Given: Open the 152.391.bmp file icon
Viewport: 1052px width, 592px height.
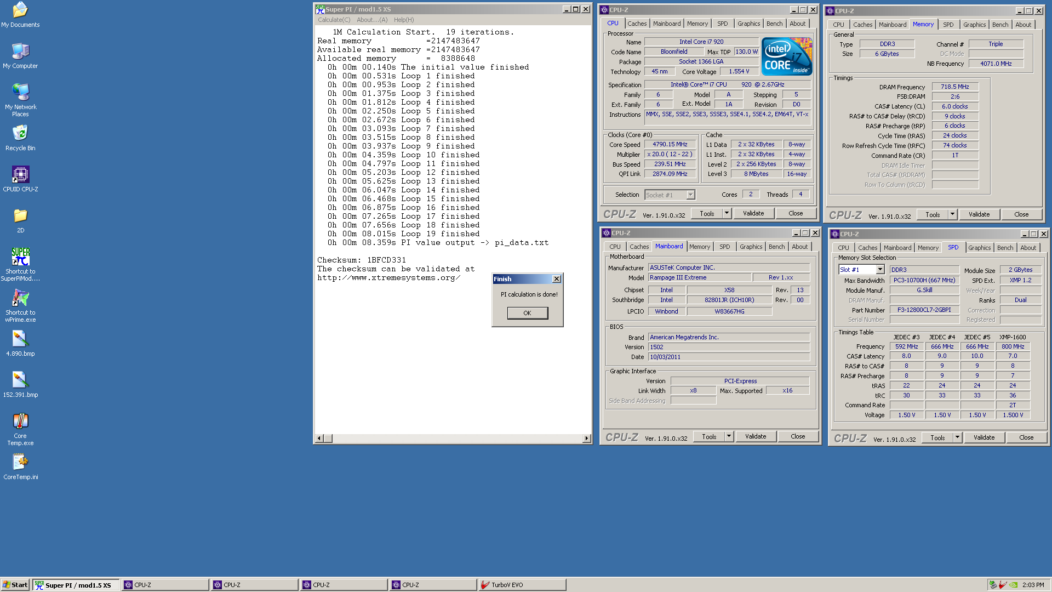Looking at the screenshot, I should point(20,385).
